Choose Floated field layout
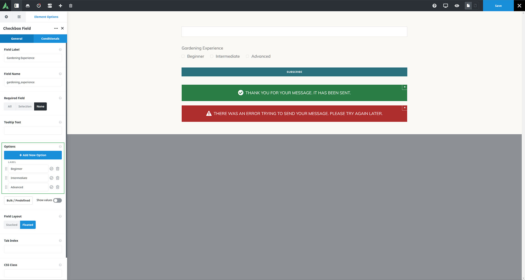This screenshot has width=525, height=280. point(28,225)
